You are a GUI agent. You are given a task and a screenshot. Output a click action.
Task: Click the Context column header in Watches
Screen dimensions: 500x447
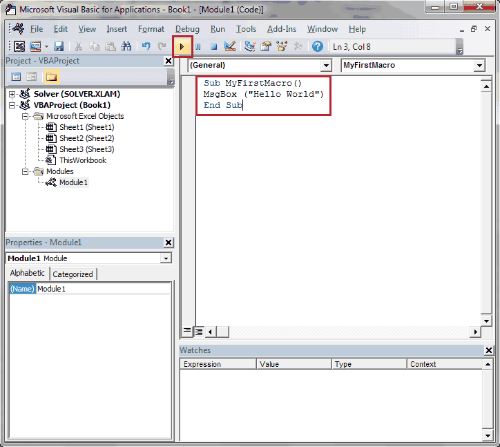445,364
